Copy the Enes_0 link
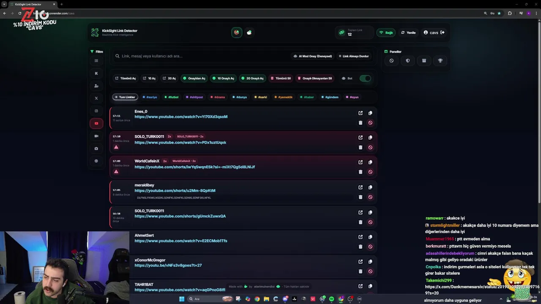The image size is (541, 304). pyautogui.click(x=370, y=113)
